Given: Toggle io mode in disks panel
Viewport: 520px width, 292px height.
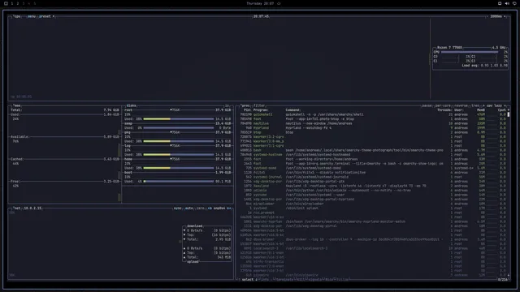Looking at the screenshot, I should coord(227,105).
